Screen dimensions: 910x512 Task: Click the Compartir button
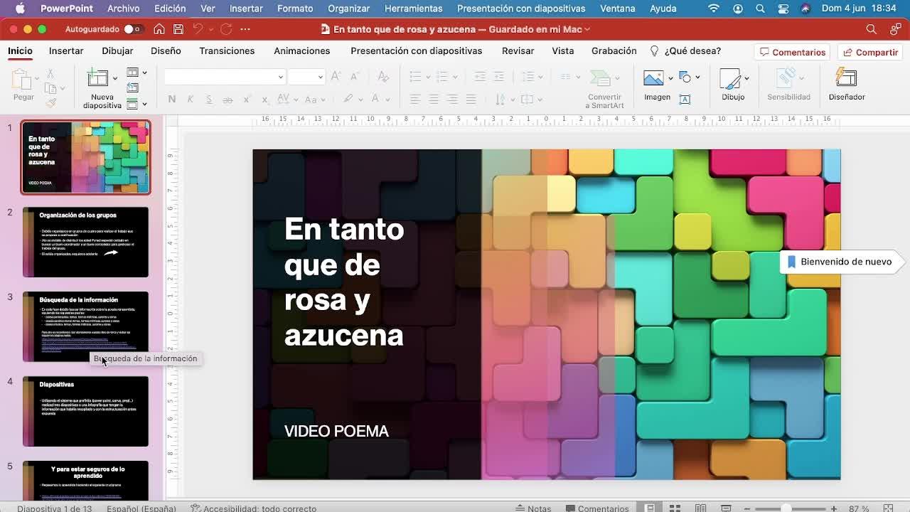[870, 52]
